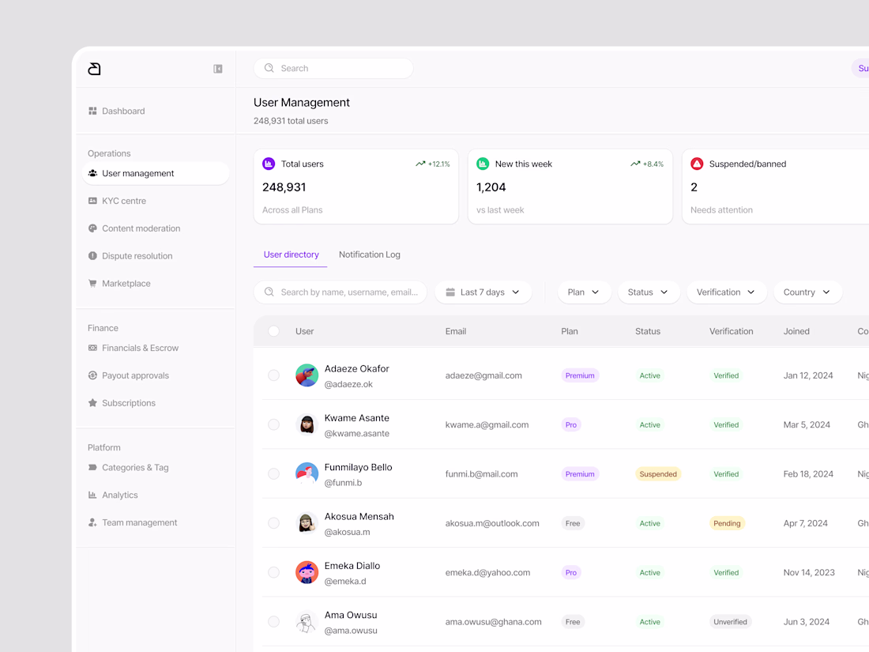Screen dimensions: 869x652
Task: Click the top search magnifier icon
Action: click(x=269, y=68)
